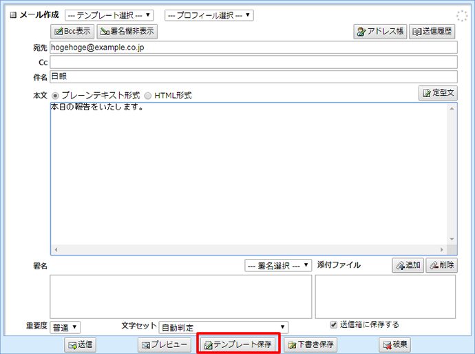The width and height of the screenshot is (475, 354).
Task: Click the 署名 signature text box
Action: tap(181, 296)
